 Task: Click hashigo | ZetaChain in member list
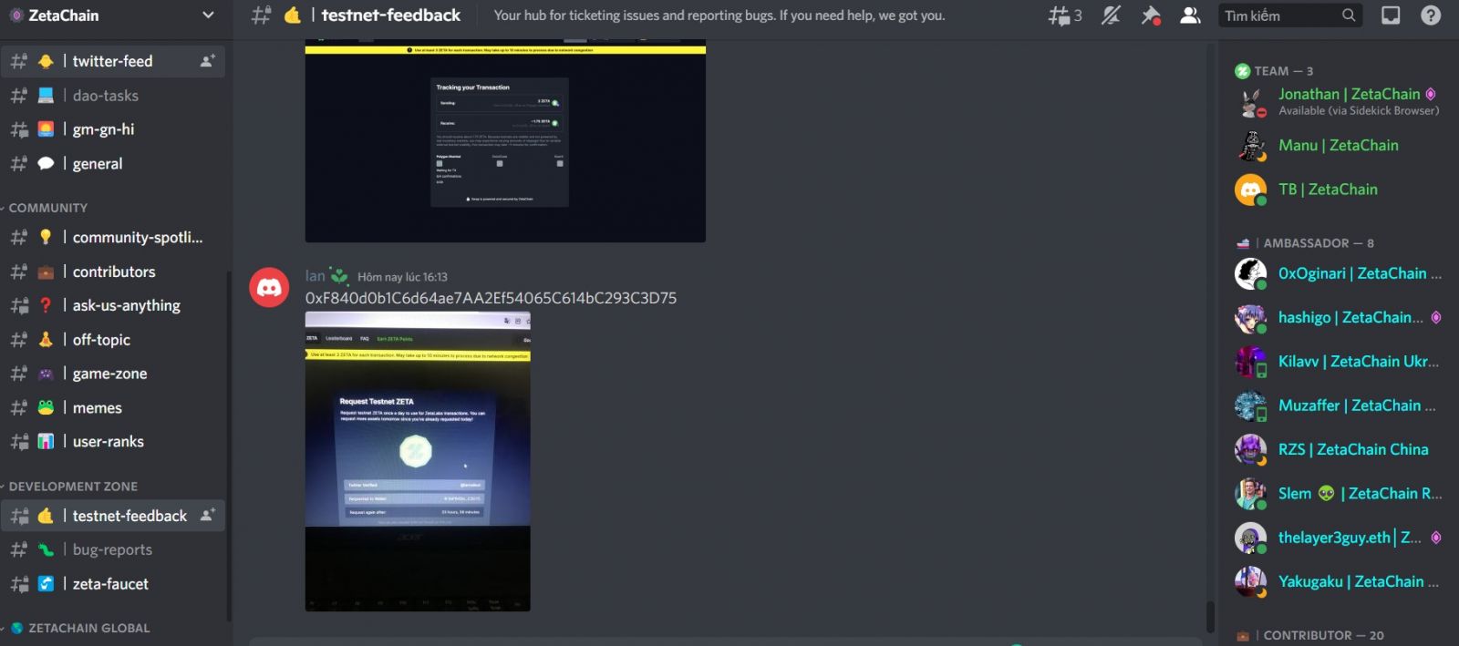[x=1338, y=318]
